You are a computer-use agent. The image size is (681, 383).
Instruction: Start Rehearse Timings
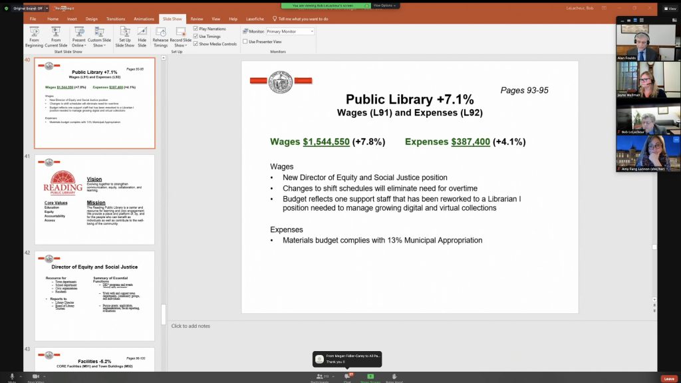coord(160,37)
